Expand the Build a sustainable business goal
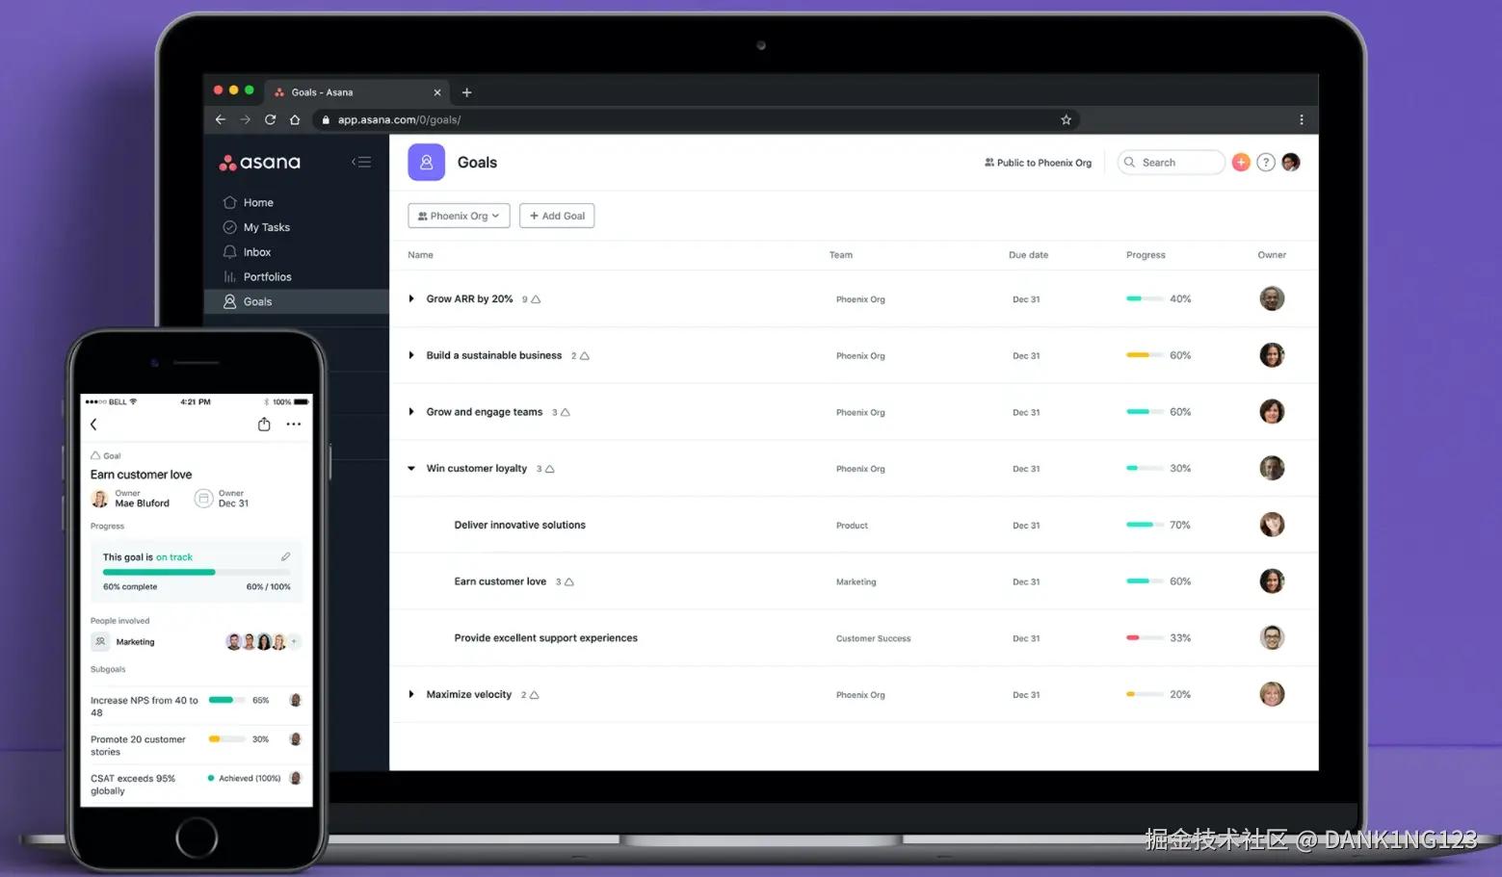This screenshot has height=877, width=1502. [411, 355]
